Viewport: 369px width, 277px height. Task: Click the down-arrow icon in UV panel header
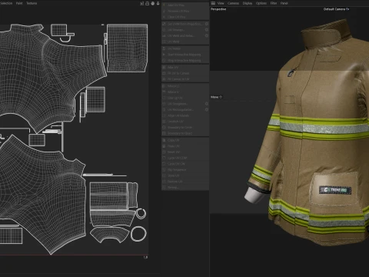pos(158,3)
